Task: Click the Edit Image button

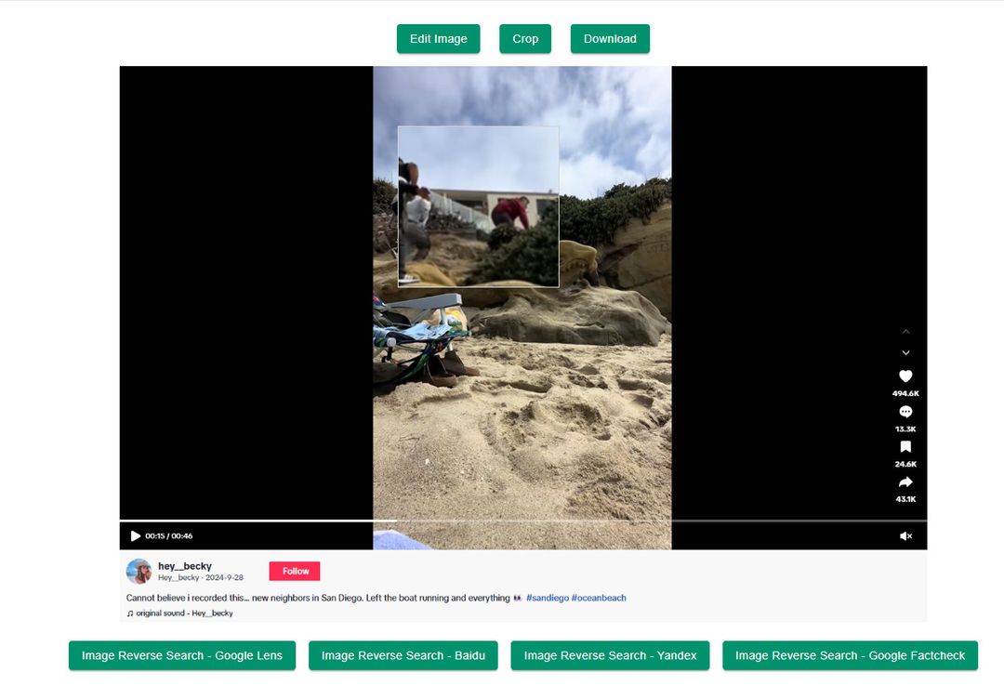Action: point(438,39)
